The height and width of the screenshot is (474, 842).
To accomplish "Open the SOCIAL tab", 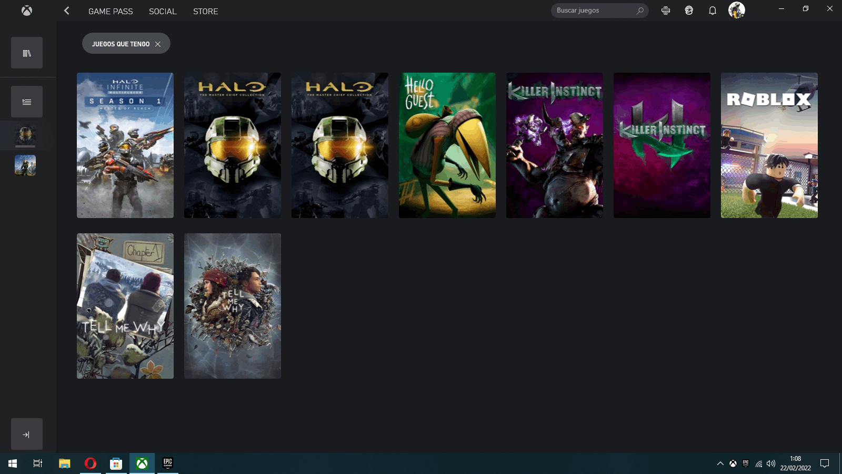I will tap(163, 11).
